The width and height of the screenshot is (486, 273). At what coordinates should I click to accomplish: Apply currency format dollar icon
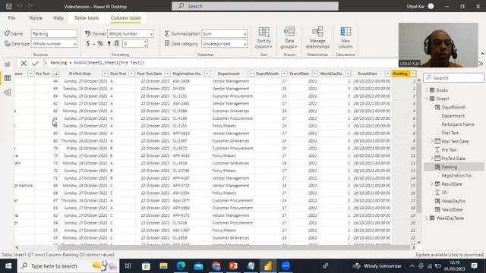click(x=88, y=44)
